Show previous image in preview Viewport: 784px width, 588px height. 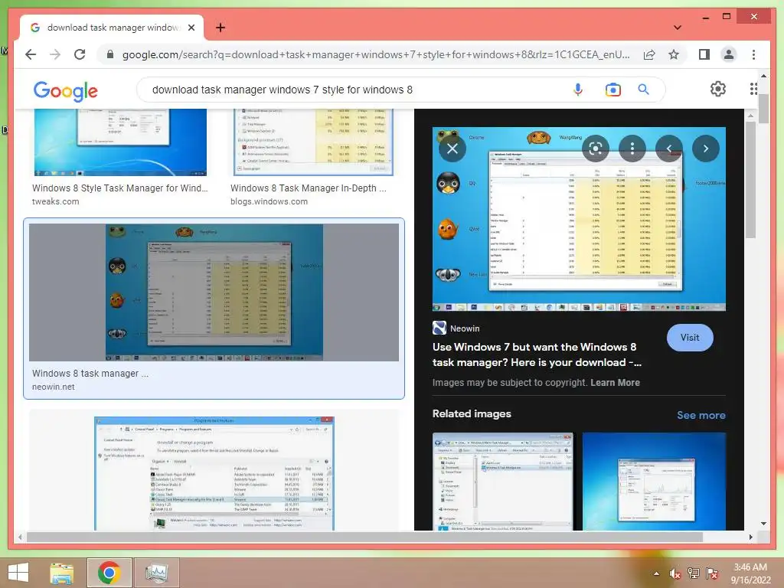[669, 149]
